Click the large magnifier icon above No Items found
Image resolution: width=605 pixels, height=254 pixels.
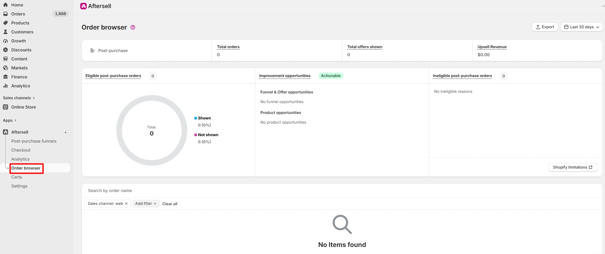coord(342,224)
